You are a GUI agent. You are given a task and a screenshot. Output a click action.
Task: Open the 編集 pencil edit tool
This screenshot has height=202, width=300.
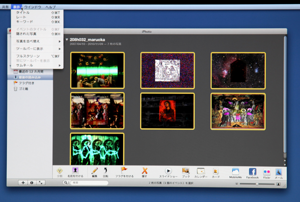95,171
